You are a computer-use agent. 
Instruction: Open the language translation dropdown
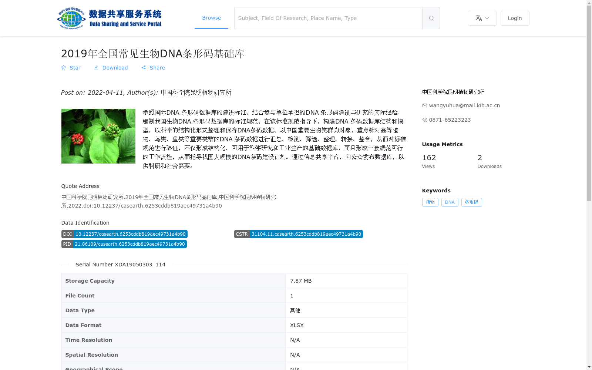482,18
